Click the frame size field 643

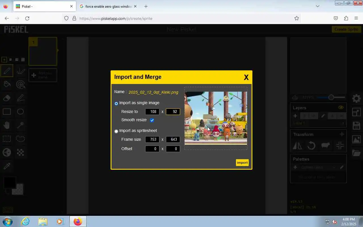tap(173, 139)
